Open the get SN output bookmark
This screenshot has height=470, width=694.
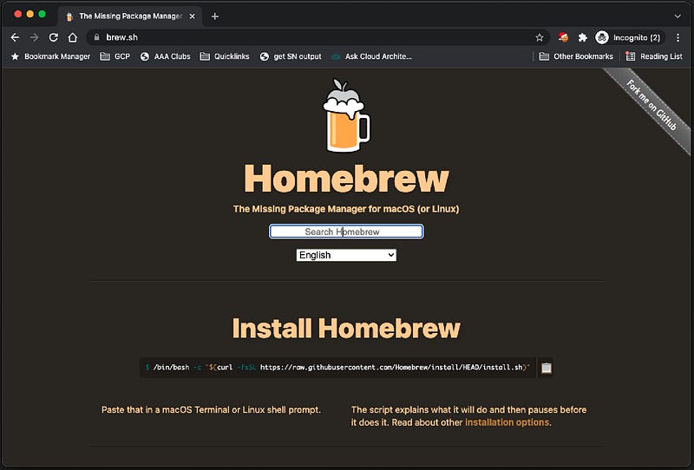(291, 56)
